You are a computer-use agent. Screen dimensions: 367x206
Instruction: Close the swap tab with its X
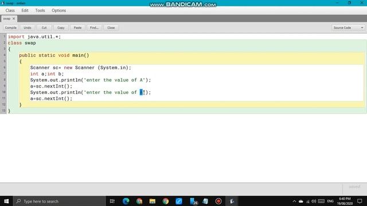click(14, 18)
